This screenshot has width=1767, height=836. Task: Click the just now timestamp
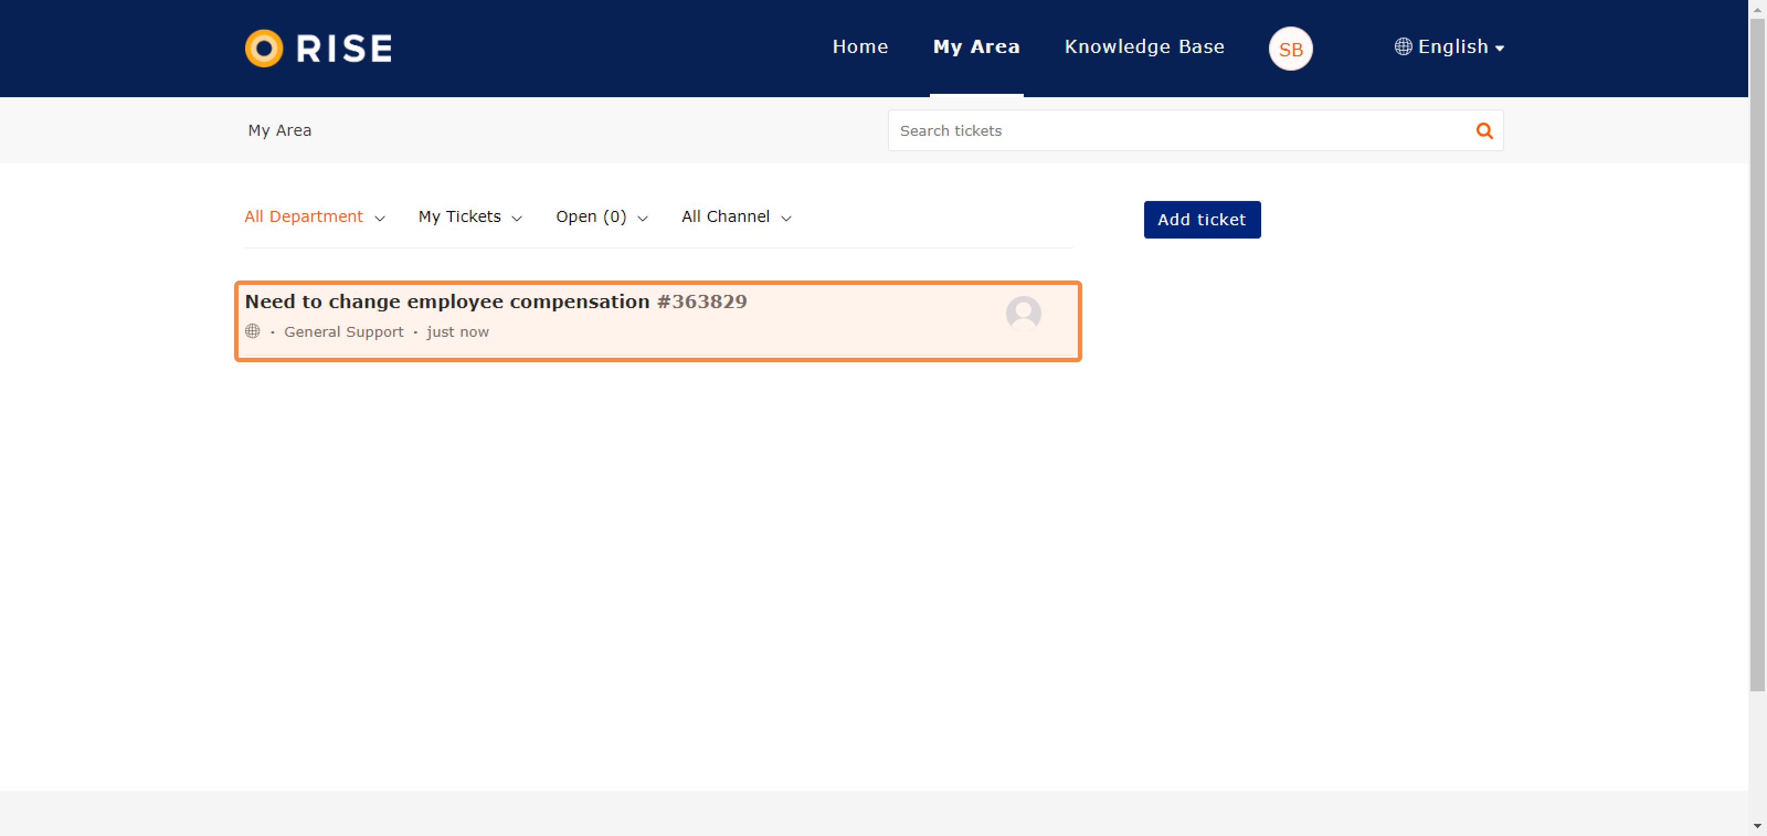[458, 332]
